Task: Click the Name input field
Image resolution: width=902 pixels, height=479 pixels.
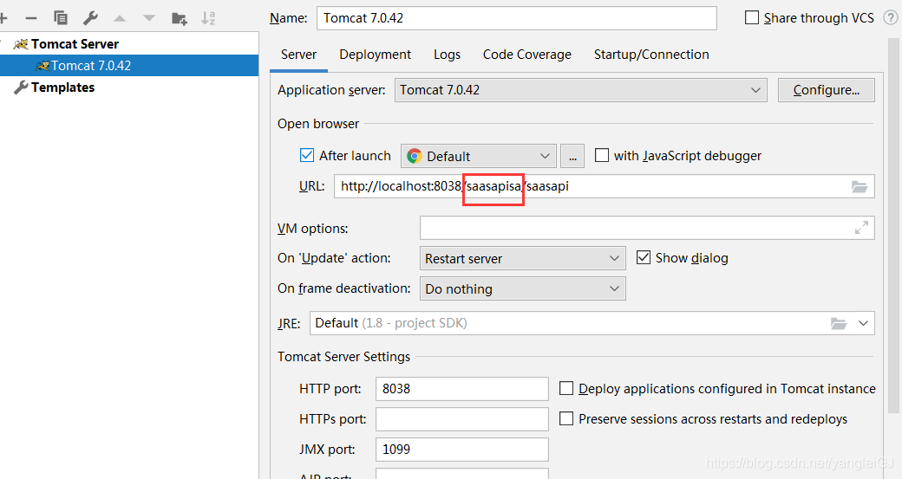Action: click(517, 18)
